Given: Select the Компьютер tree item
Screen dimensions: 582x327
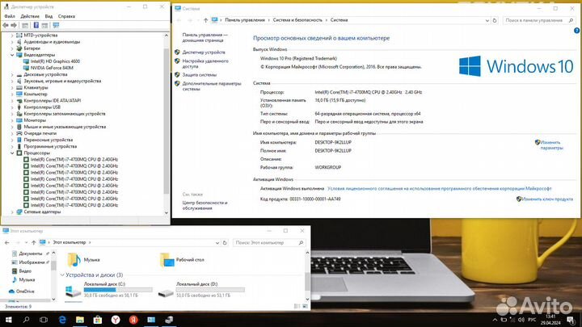Looking at the screenshot, I should tap(36, 94).
